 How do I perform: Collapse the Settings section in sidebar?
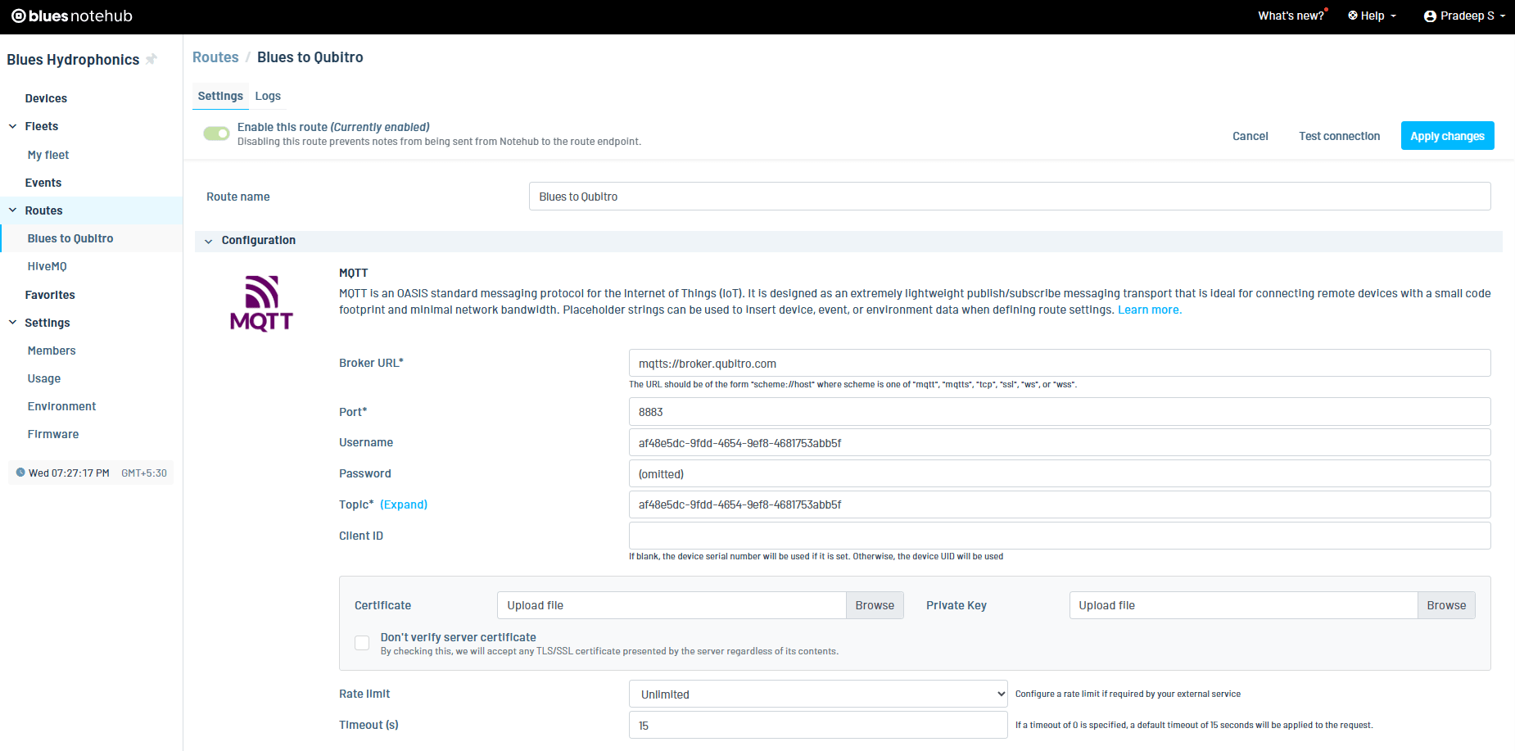click(13, 323)
